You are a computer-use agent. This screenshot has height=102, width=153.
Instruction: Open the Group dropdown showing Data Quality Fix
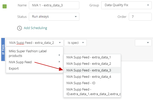pyautogui.click(x=126, y=5)
